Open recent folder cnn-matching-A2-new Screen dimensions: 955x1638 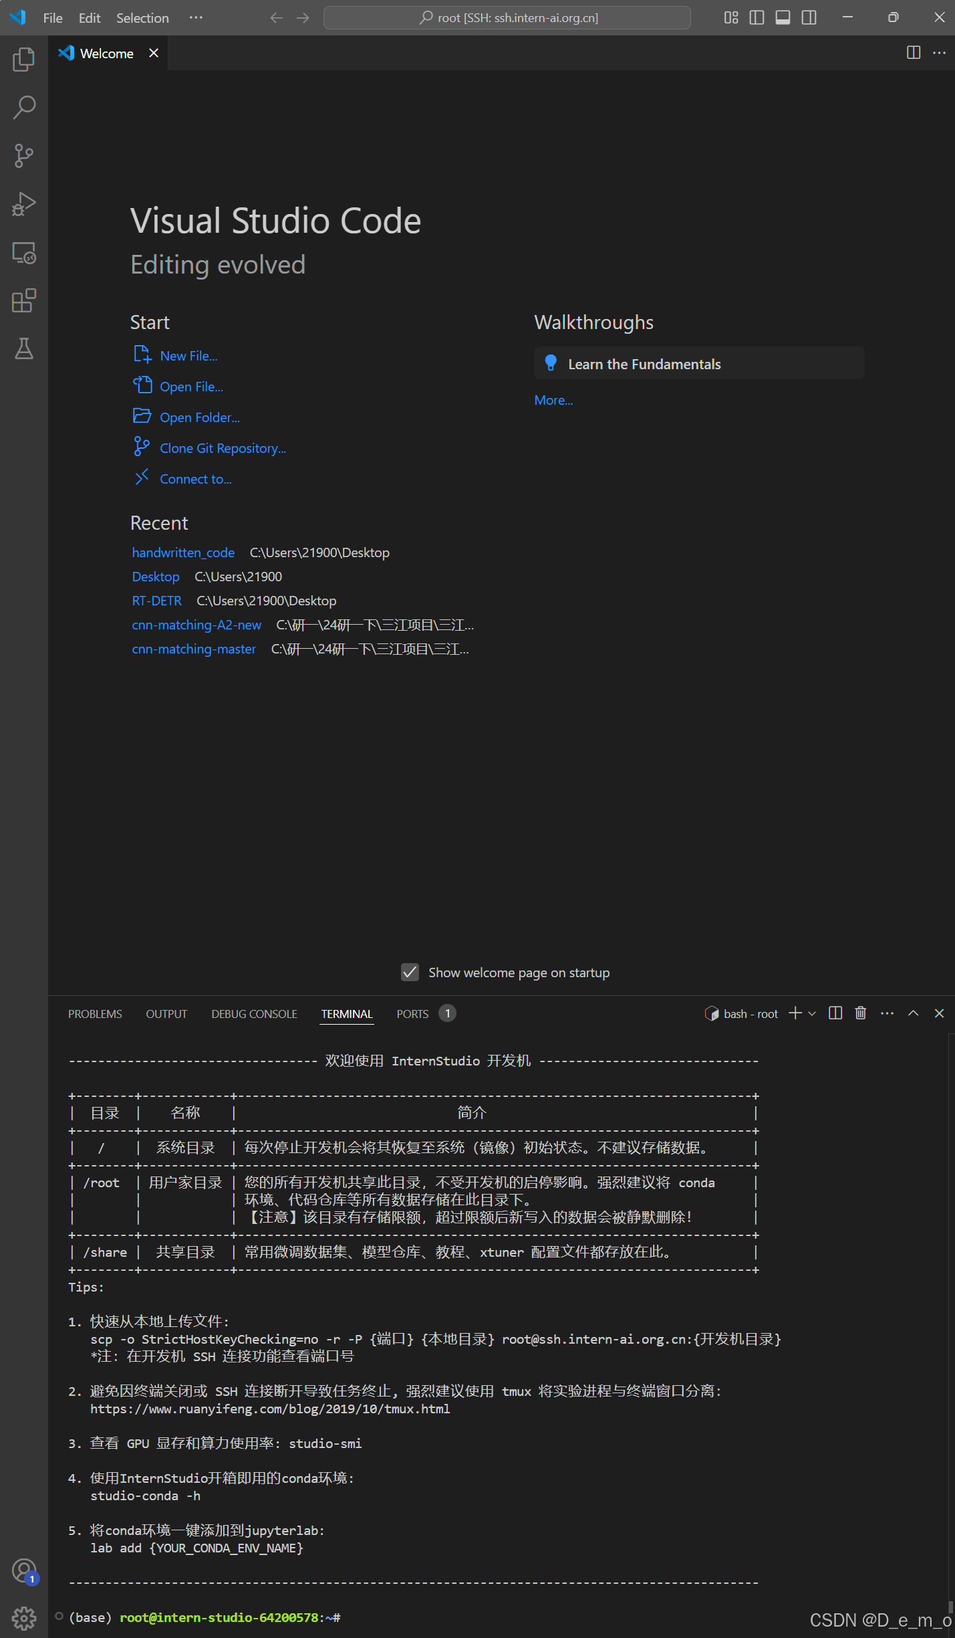[196, 625]
